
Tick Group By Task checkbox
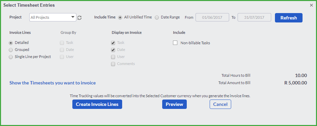(62, 43)
